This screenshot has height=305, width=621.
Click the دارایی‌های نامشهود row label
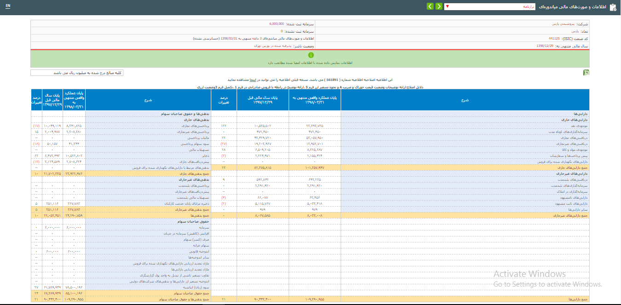point(575,197)
